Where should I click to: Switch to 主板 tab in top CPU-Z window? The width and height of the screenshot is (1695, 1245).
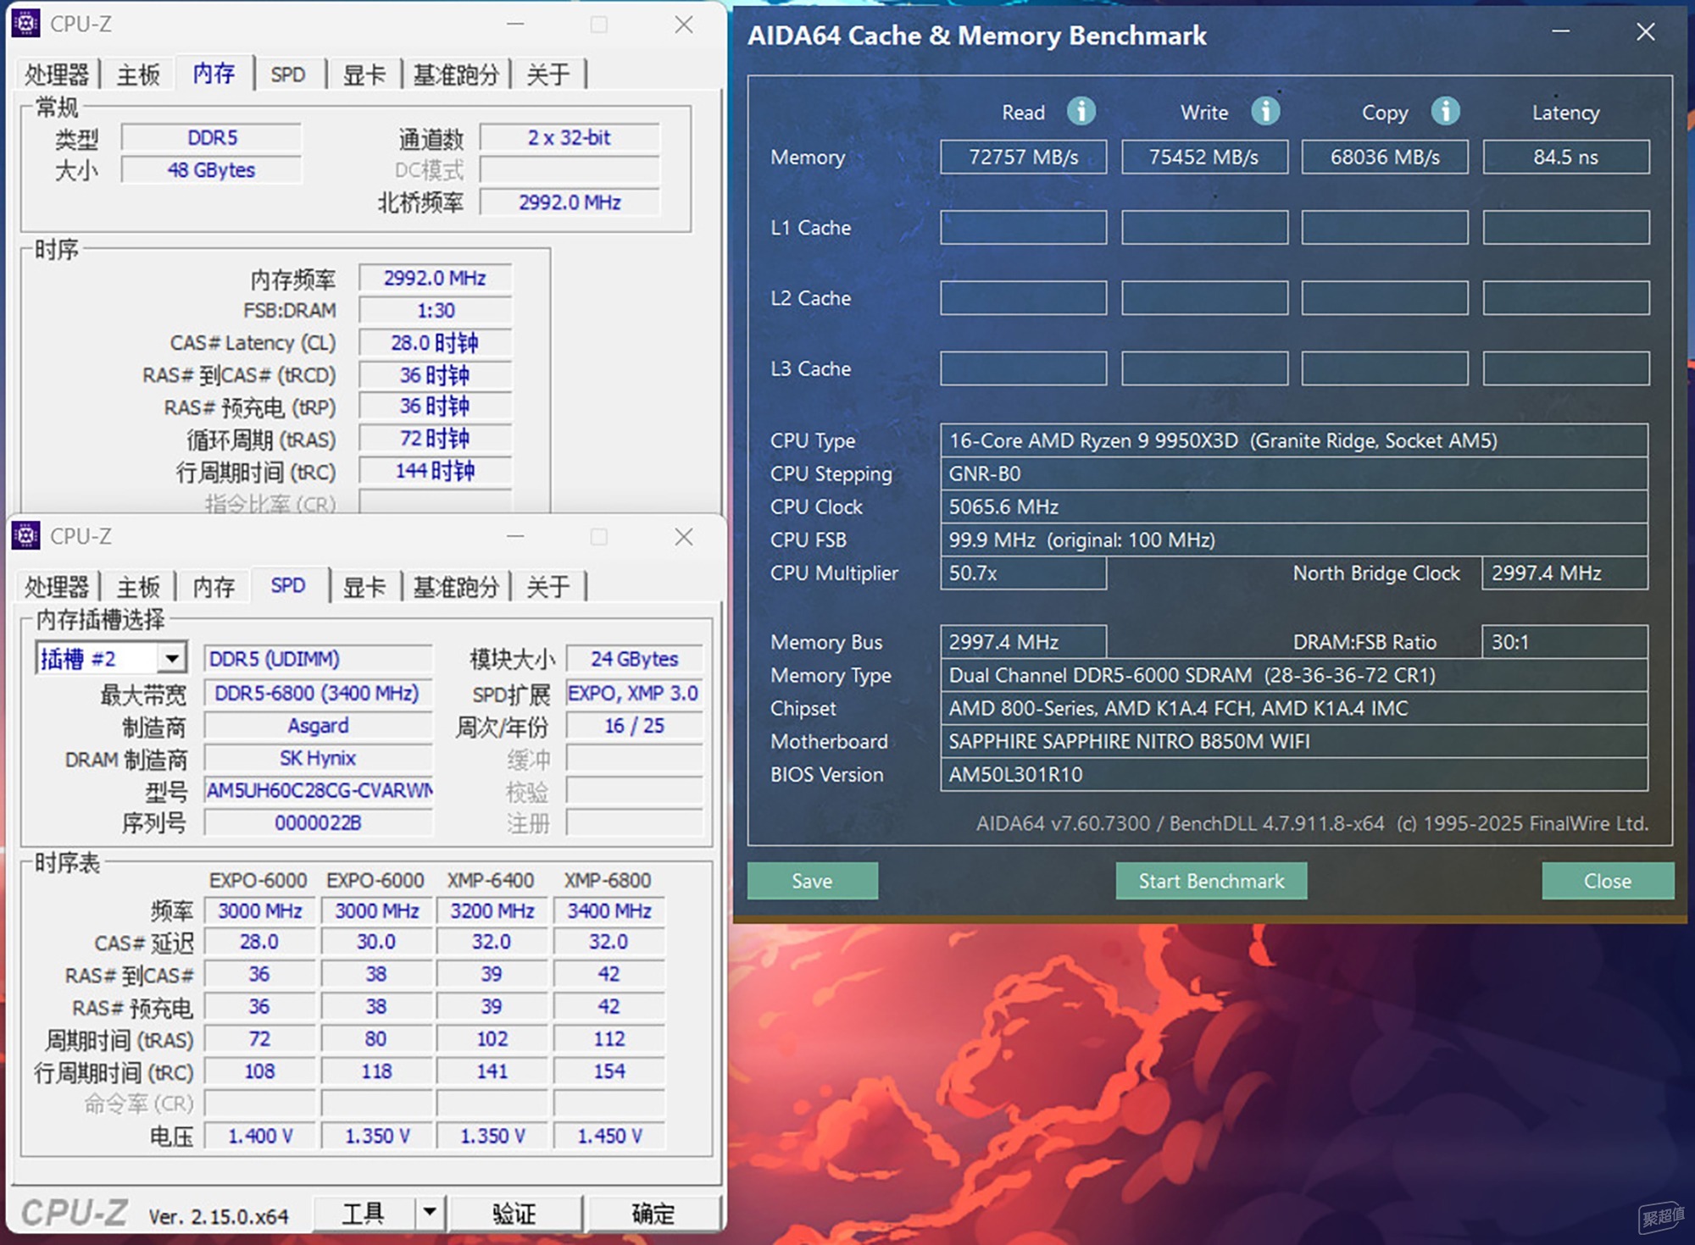click(138, 75)
